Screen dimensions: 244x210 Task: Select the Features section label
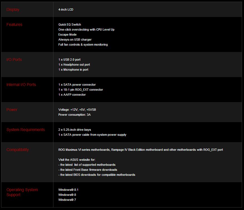point(14,24)
